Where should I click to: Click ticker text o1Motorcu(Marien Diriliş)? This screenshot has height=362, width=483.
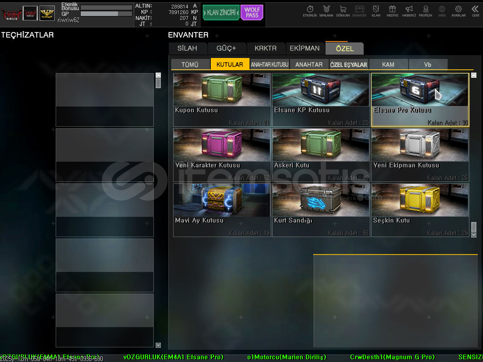[x=286, y=357]
